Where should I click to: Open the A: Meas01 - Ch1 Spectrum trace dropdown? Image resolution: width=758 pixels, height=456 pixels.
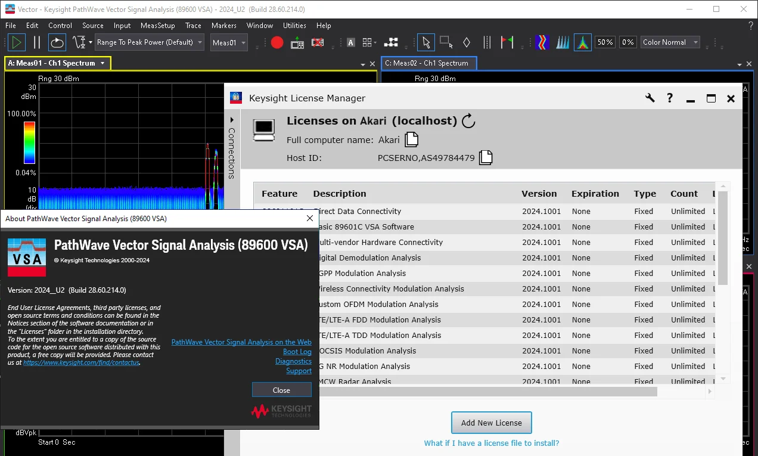102,63
